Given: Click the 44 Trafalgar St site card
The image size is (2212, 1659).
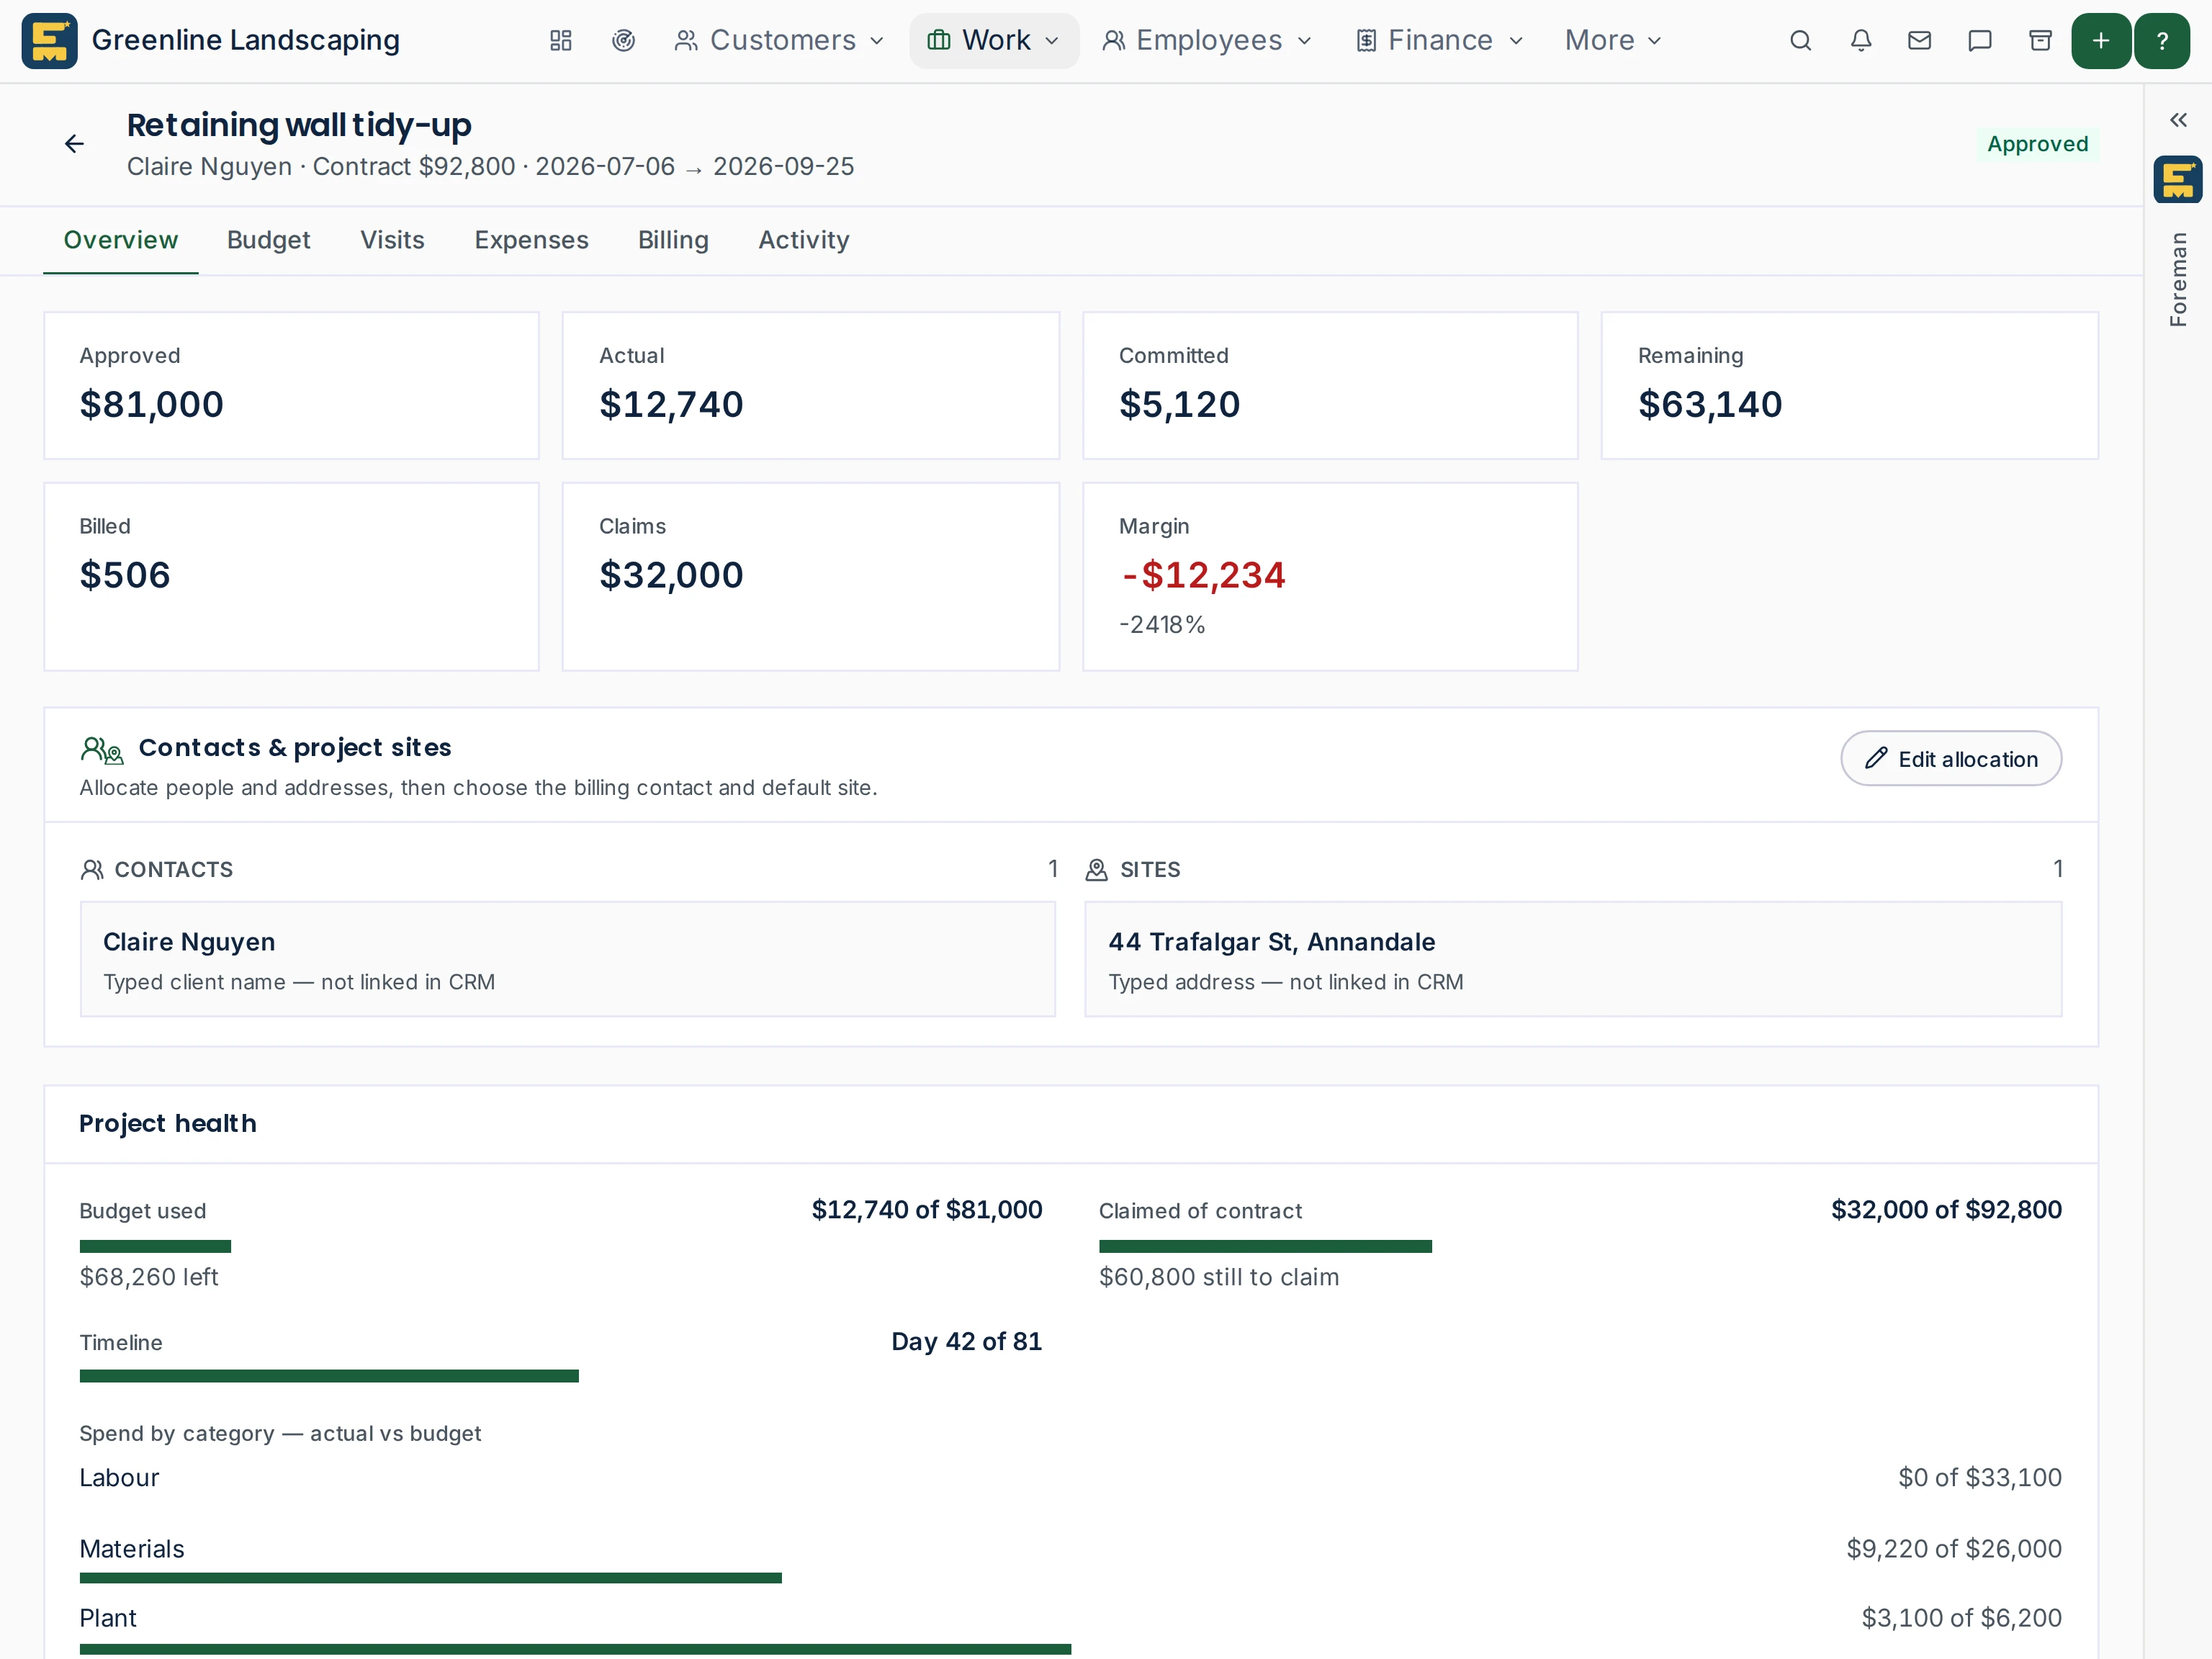Looking at the screenshot, I should coord(1573,960).
